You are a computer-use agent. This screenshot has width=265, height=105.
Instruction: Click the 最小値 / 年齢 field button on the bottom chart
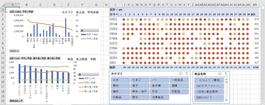coord(54,58)
